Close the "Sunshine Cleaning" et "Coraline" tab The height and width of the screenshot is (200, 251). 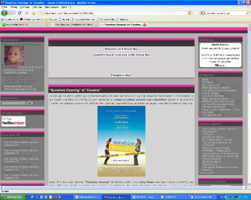coord(145,25)
